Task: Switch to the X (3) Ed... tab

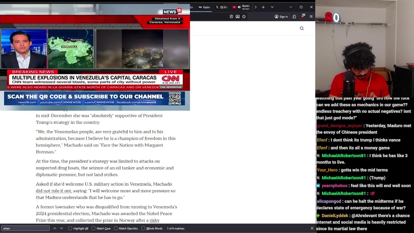Action: pyautogui.click(x=222, y=7)
